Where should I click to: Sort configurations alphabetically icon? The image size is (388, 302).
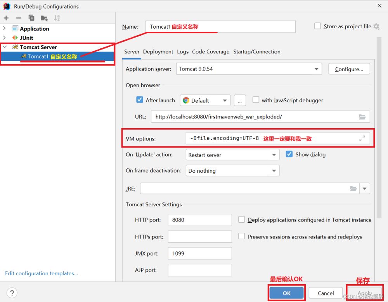pyautogui.click(x=57, y=18)
